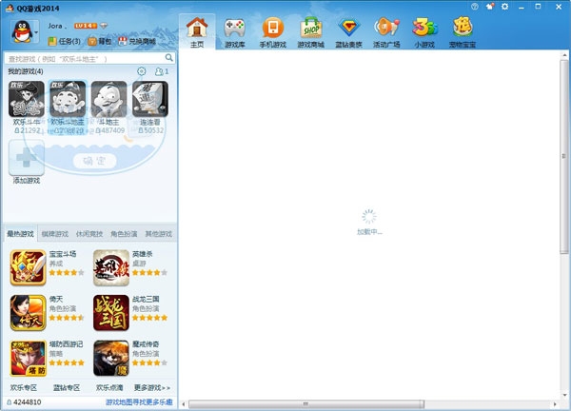
Task: Click 蓝钻专区 link
Action: (67, 388)
